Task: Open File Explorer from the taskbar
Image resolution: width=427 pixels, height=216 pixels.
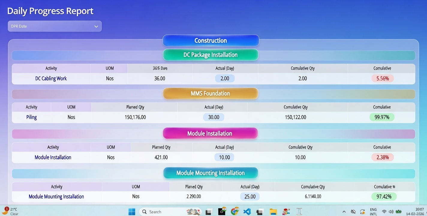Action: coord(273,211)
